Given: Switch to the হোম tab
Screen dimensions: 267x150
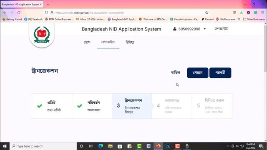Looking at the screenshot, I should (87, 42).
